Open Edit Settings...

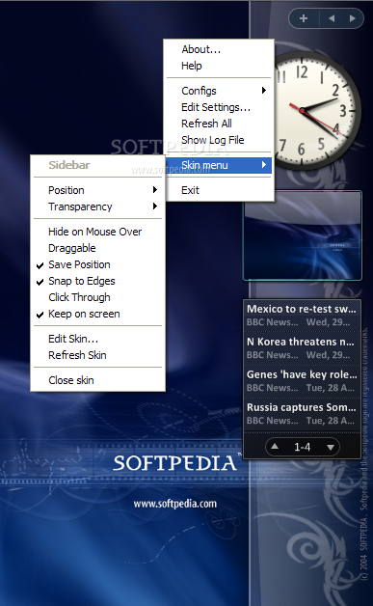tap(219, 107)
